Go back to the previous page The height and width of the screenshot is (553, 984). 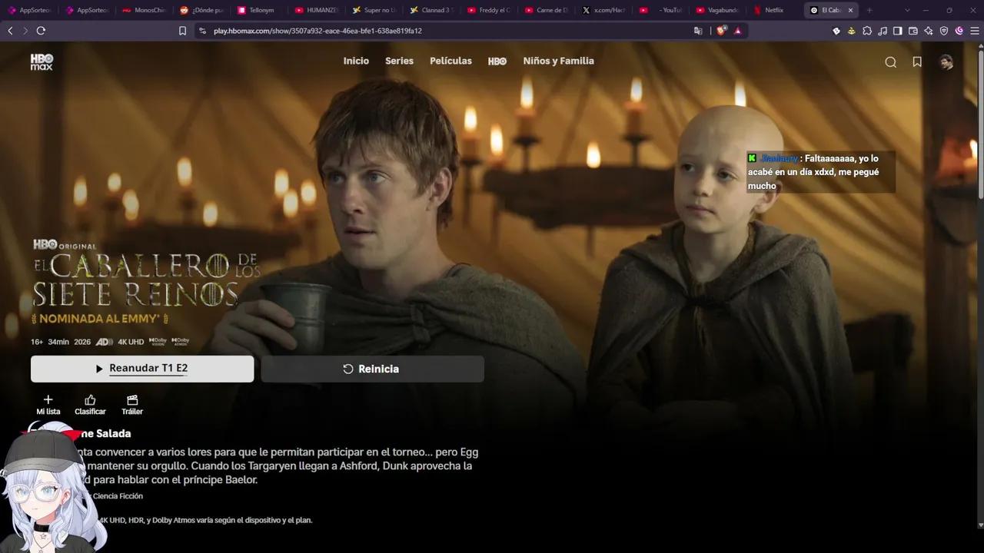click(10, 31)
